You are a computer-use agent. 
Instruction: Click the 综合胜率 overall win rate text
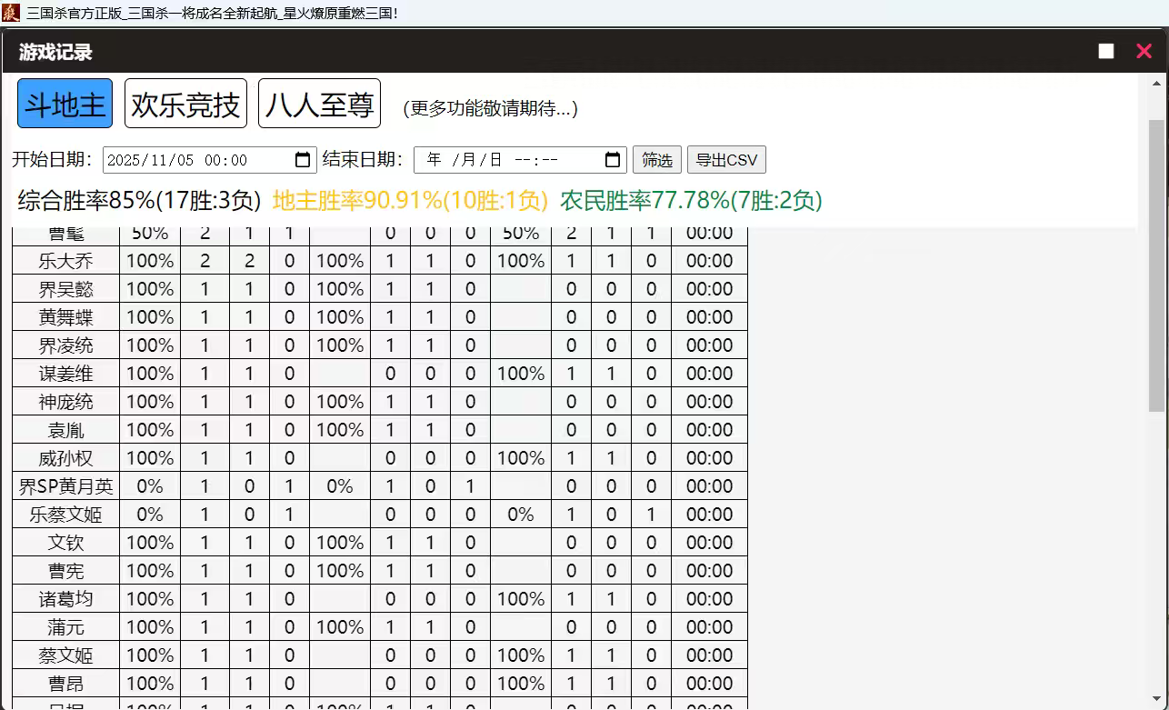click(139, 200)
